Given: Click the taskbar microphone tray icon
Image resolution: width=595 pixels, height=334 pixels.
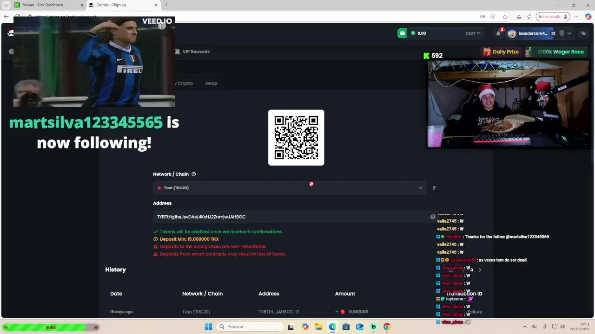Looking at the screenshot, I should click(x=544, y=327).
